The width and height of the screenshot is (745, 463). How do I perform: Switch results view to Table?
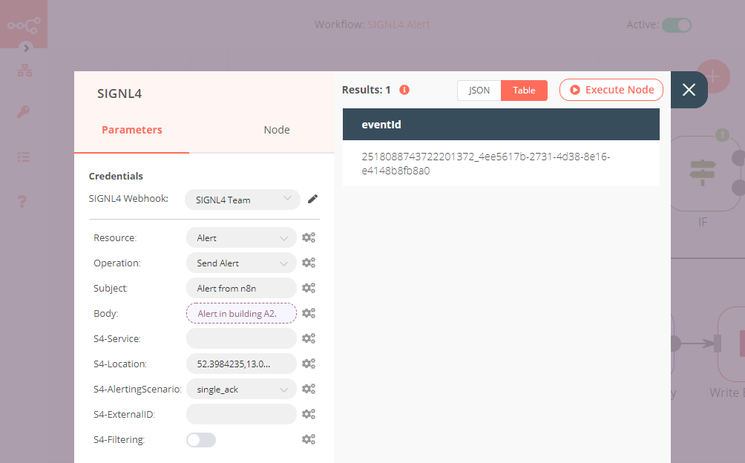pos(524,91)
